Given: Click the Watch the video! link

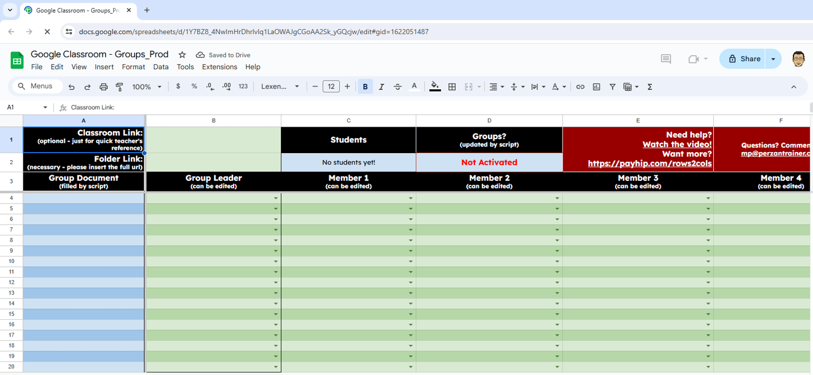Looking at the screenshot, I should pyautogui.click(x=677, y=144).
